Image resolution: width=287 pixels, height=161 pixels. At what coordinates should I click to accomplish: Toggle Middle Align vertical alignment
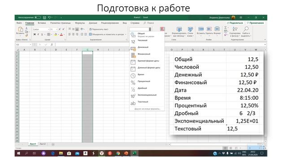73,29
